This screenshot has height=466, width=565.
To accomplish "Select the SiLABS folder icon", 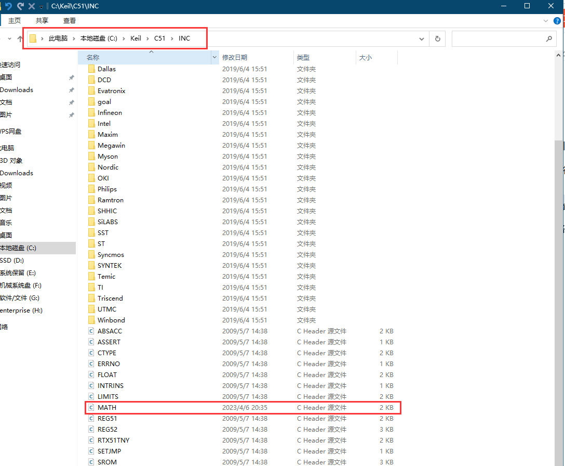I will (91, 222).
